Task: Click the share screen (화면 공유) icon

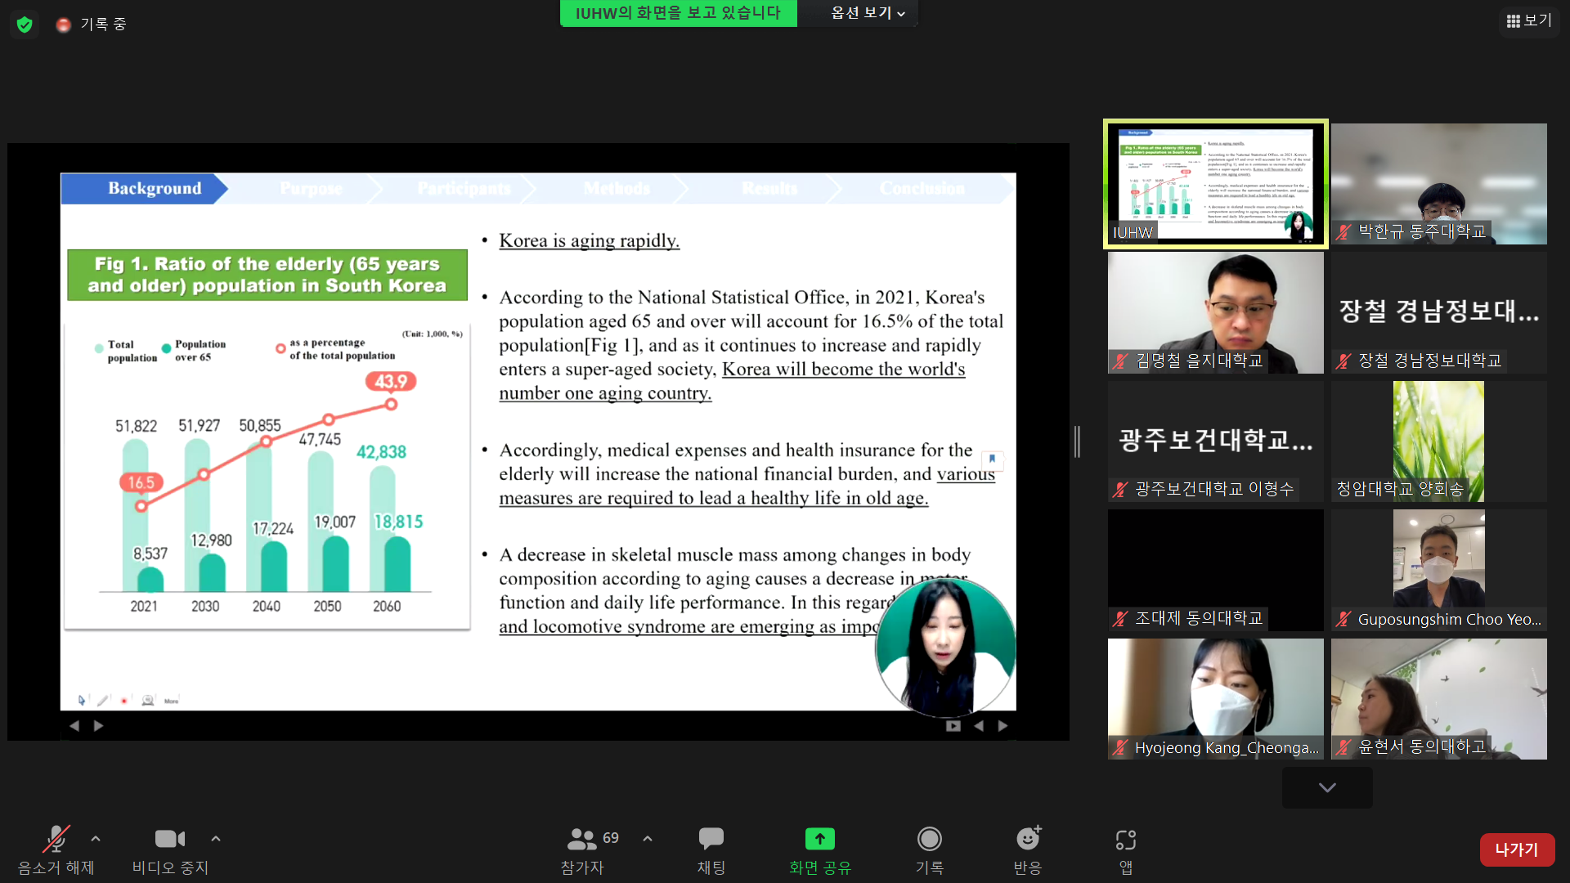Action: (819, 840)
